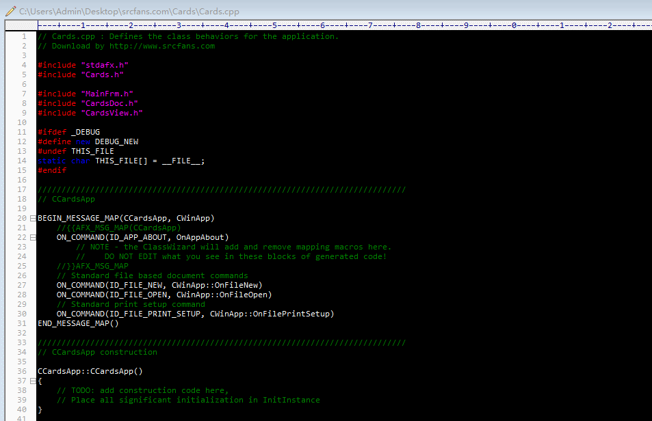Click line number 14 in the gutter
This screenshot has width=652, height=421.
pyautogui.click(x=22, y=161)
